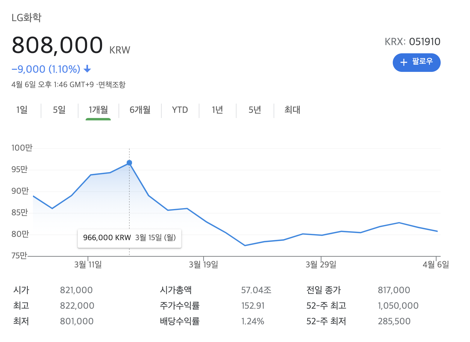Click the 시가총액 value 57.04조
This screenshot has width=470, height=342.
tap(256, 290)
